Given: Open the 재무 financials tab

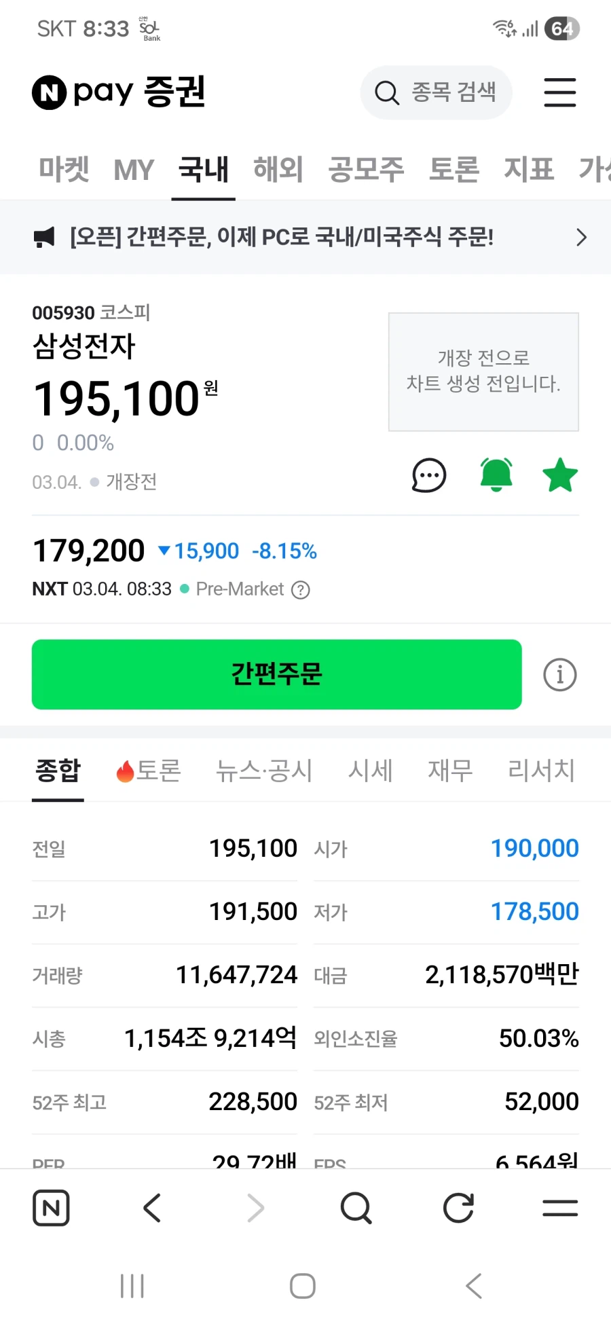Looking at the screenshot, I should (x=449, y=771).
